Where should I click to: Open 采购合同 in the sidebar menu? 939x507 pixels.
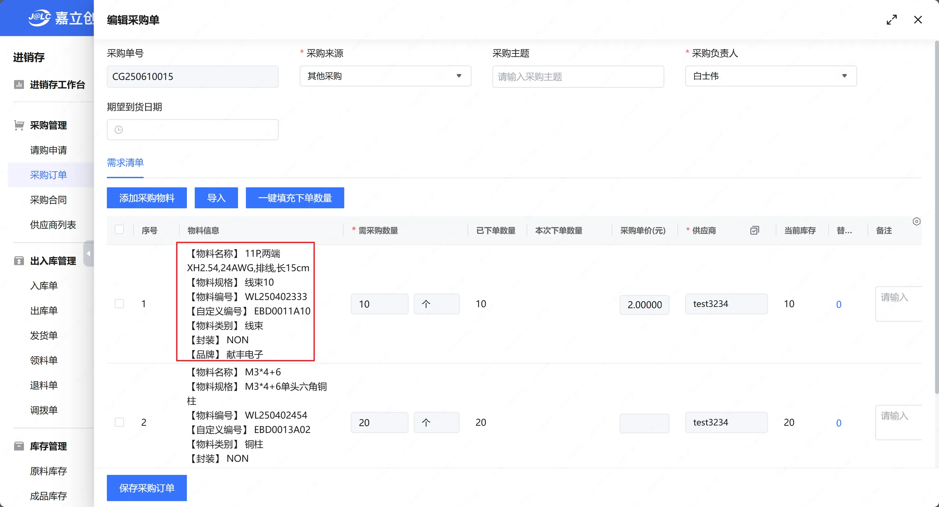pos(48,200)
